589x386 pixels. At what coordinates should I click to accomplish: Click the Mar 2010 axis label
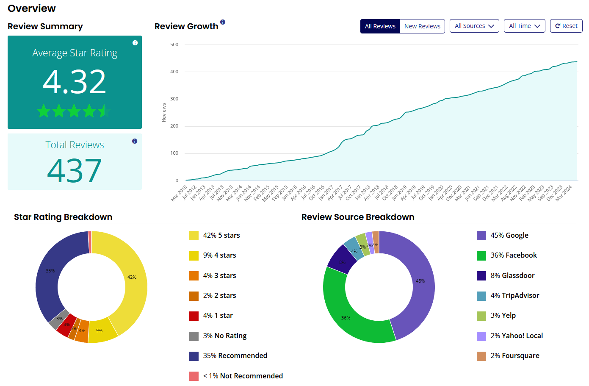(x=179, y=193)
